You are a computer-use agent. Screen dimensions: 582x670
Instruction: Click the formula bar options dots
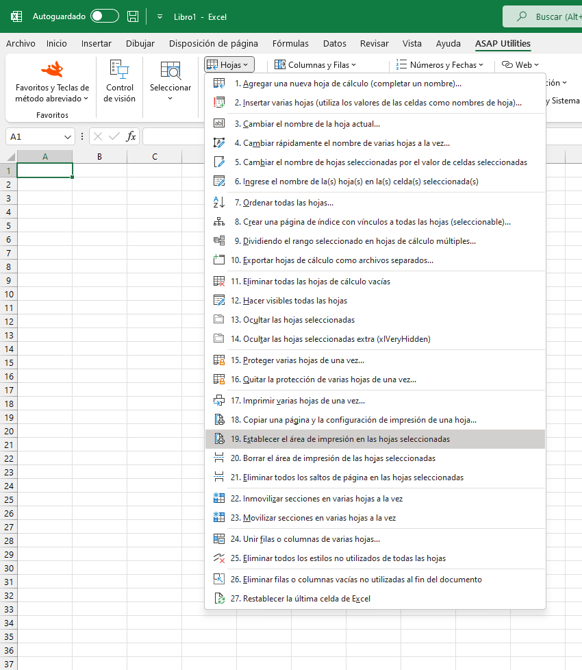pyautogui.click(x=82, y=137)
